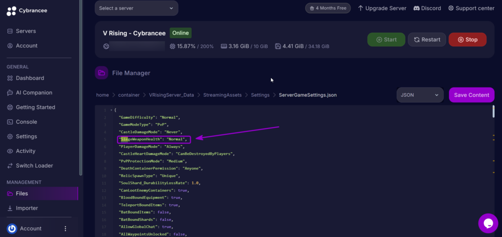Viewport: 502px width, 237px height.
Task: Open the Select a server dropdown
Action: [136, 8]
